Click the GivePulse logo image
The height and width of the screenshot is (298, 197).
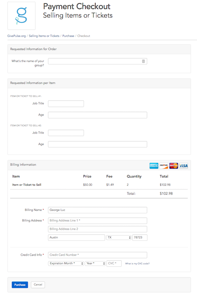21,16
